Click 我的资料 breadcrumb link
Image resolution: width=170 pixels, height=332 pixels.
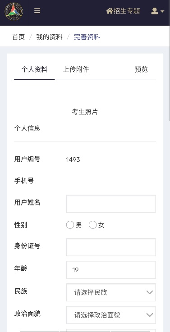coord(50,37)
